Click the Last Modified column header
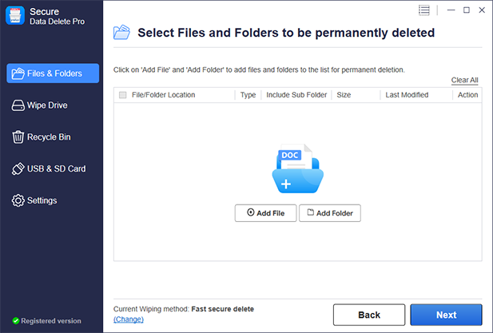This screenshot has height=333, width=493. point(407,95)
